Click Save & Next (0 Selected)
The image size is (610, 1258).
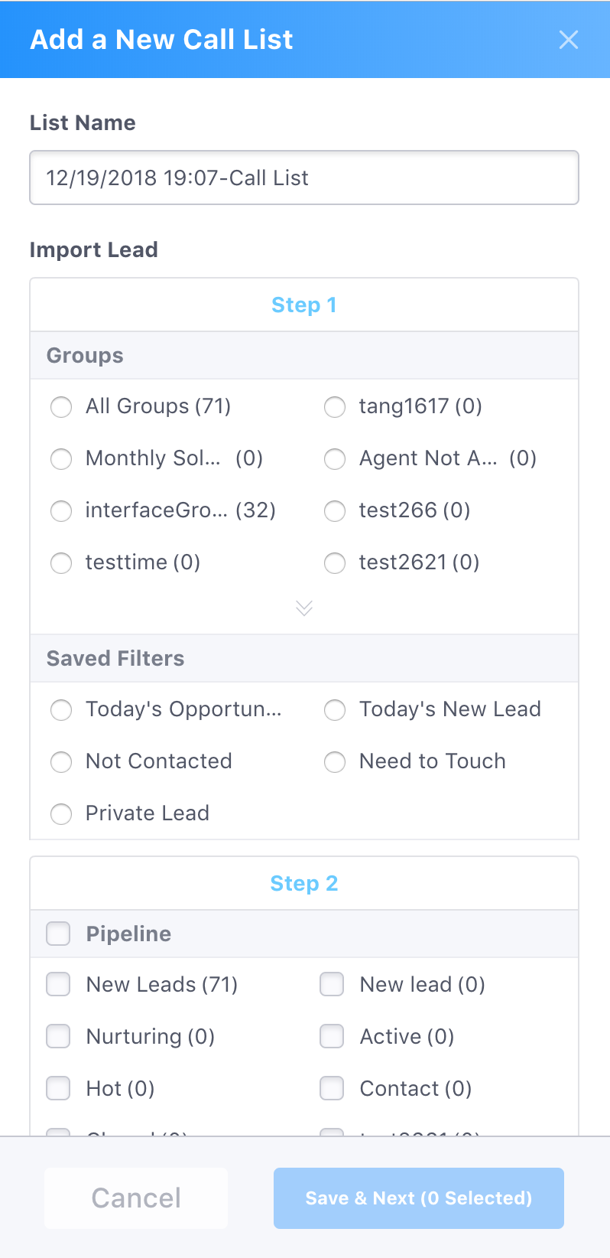tap(418, 1198)
